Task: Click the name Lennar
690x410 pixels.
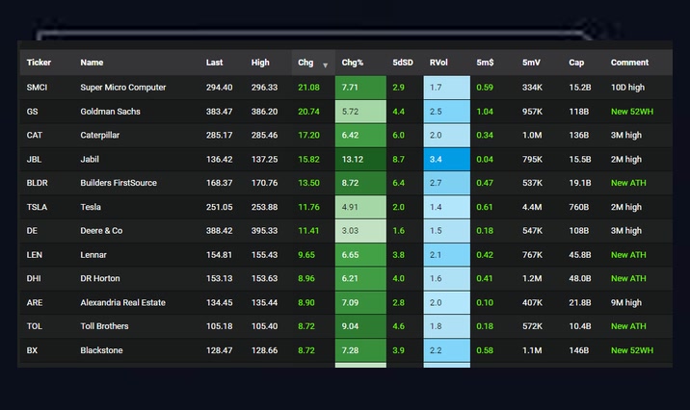Action: pos(93,255)
